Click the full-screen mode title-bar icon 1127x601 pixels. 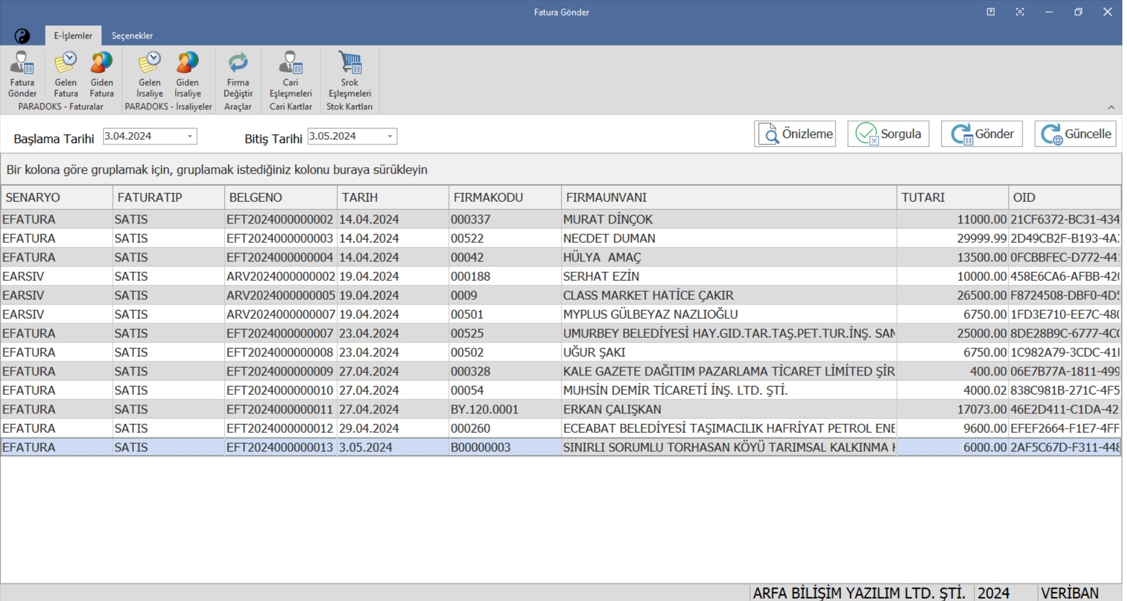click(1020, 12)
